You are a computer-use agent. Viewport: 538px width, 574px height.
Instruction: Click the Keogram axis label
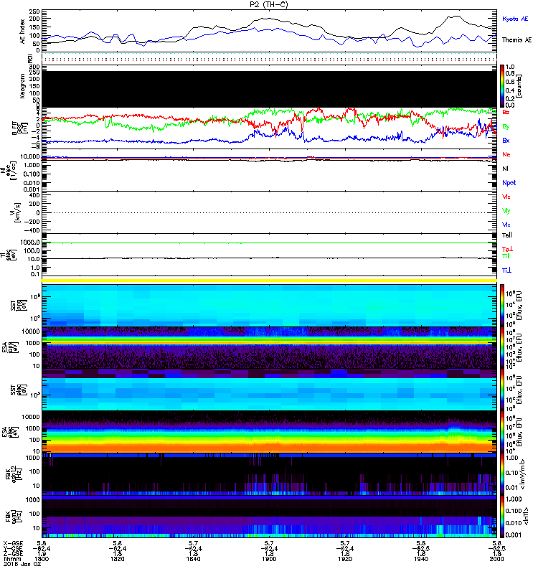(22, 86)
